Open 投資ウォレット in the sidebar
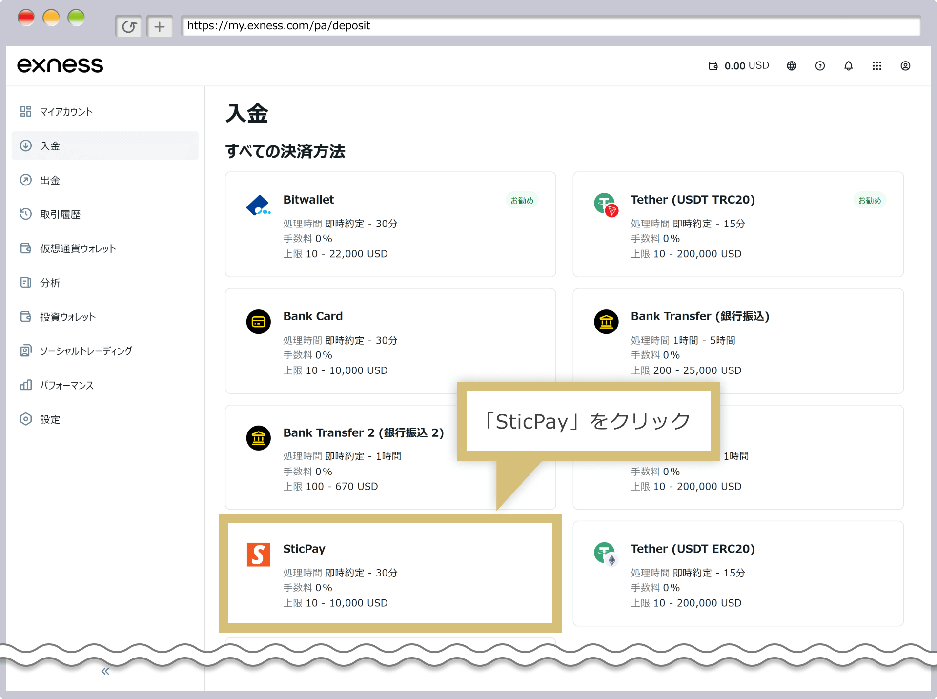Screen dimensions: 937x699 (x=105, y=317)
